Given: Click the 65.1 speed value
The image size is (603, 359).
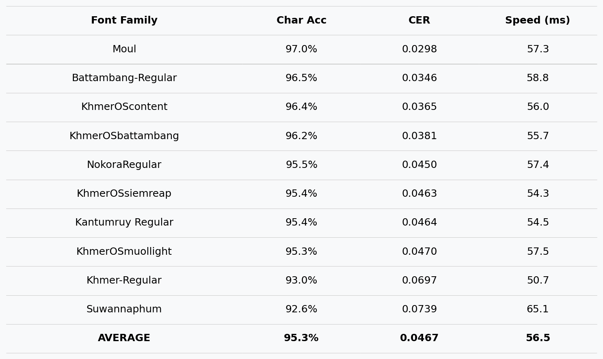Looking at the screenshot, I should [537, 310].
